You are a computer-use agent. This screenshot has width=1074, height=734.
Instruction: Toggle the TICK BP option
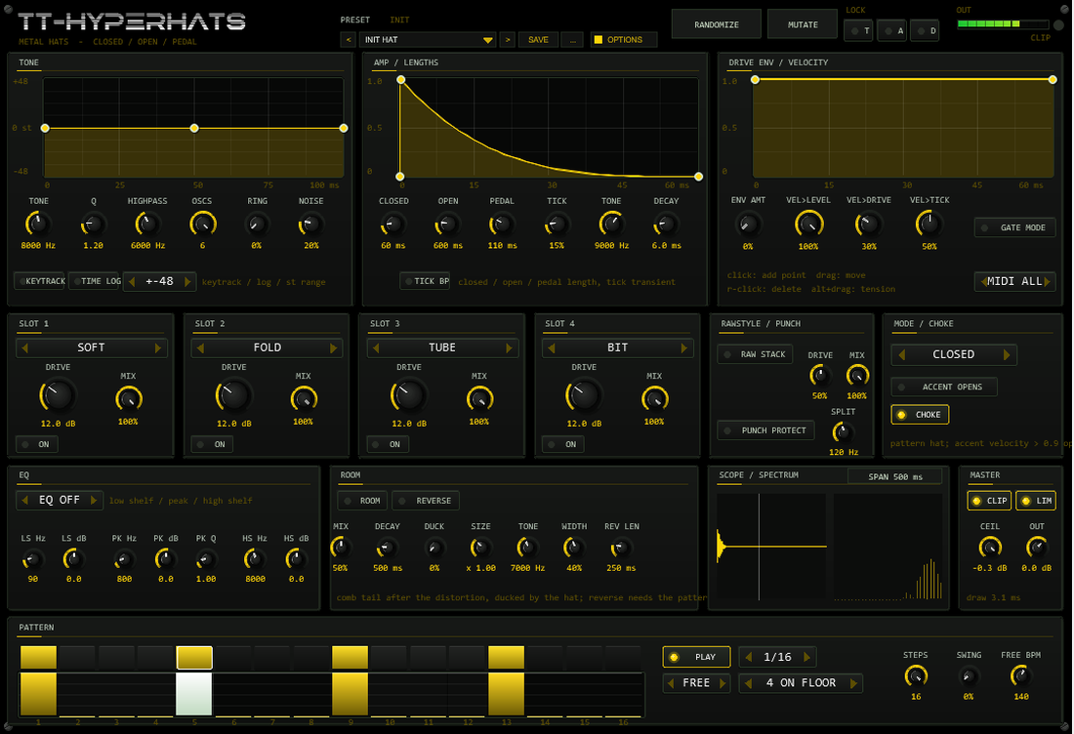click(x=426, y=281)
